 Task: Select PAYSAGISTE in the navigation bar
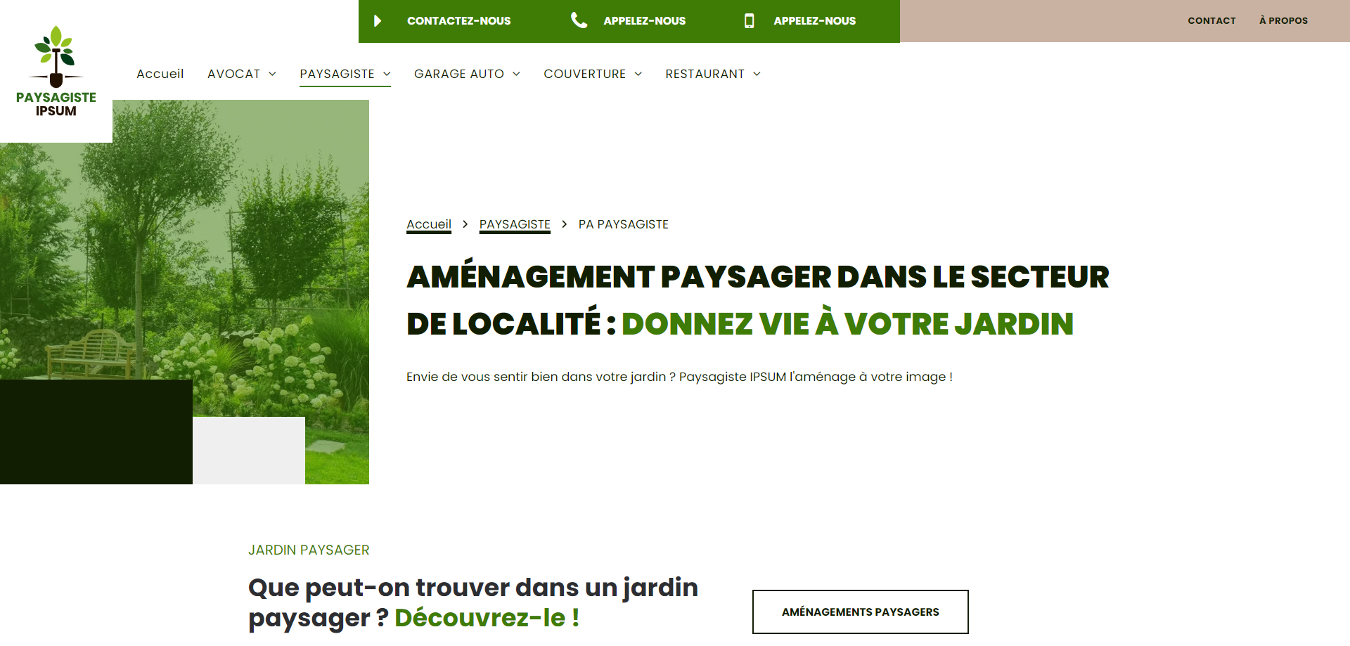(337, 74)
